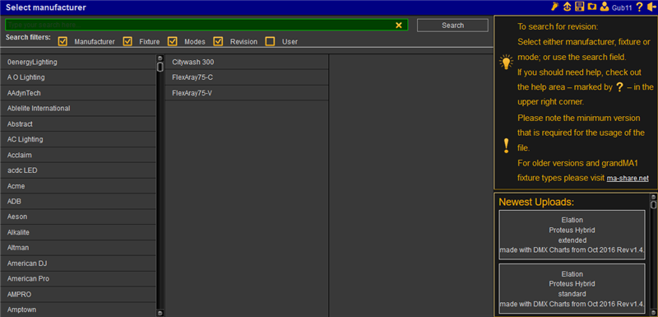Viewport: 658px width, 317px height.
Task: Enable the User search filter
Action: 270,41
